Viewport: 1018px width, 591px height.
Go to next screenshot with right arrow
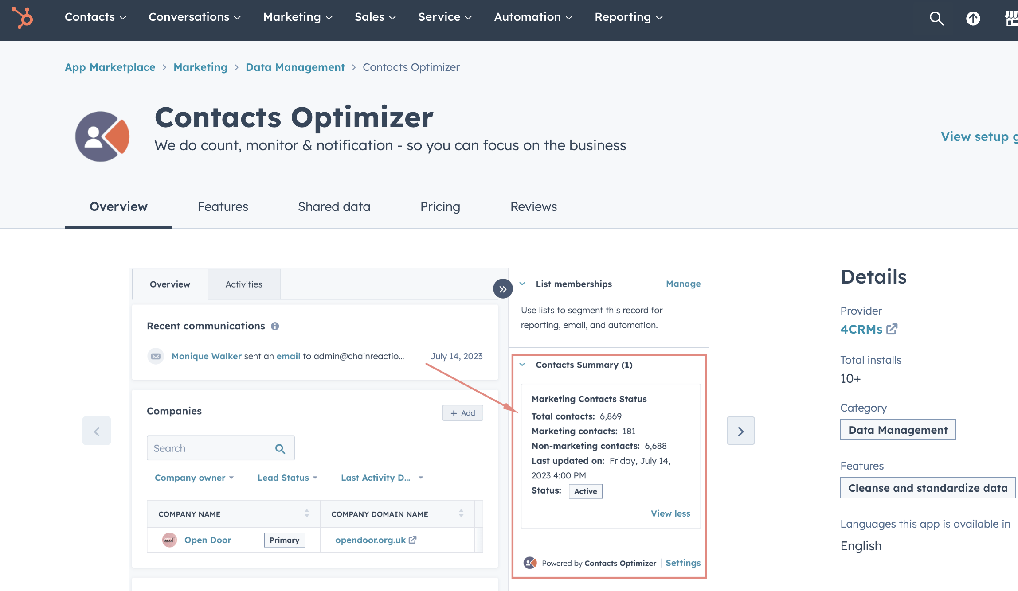740,431
